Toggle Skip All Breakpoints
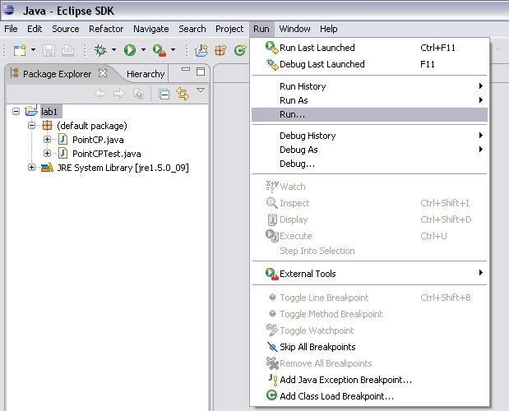509x411 pixels. 369,347
